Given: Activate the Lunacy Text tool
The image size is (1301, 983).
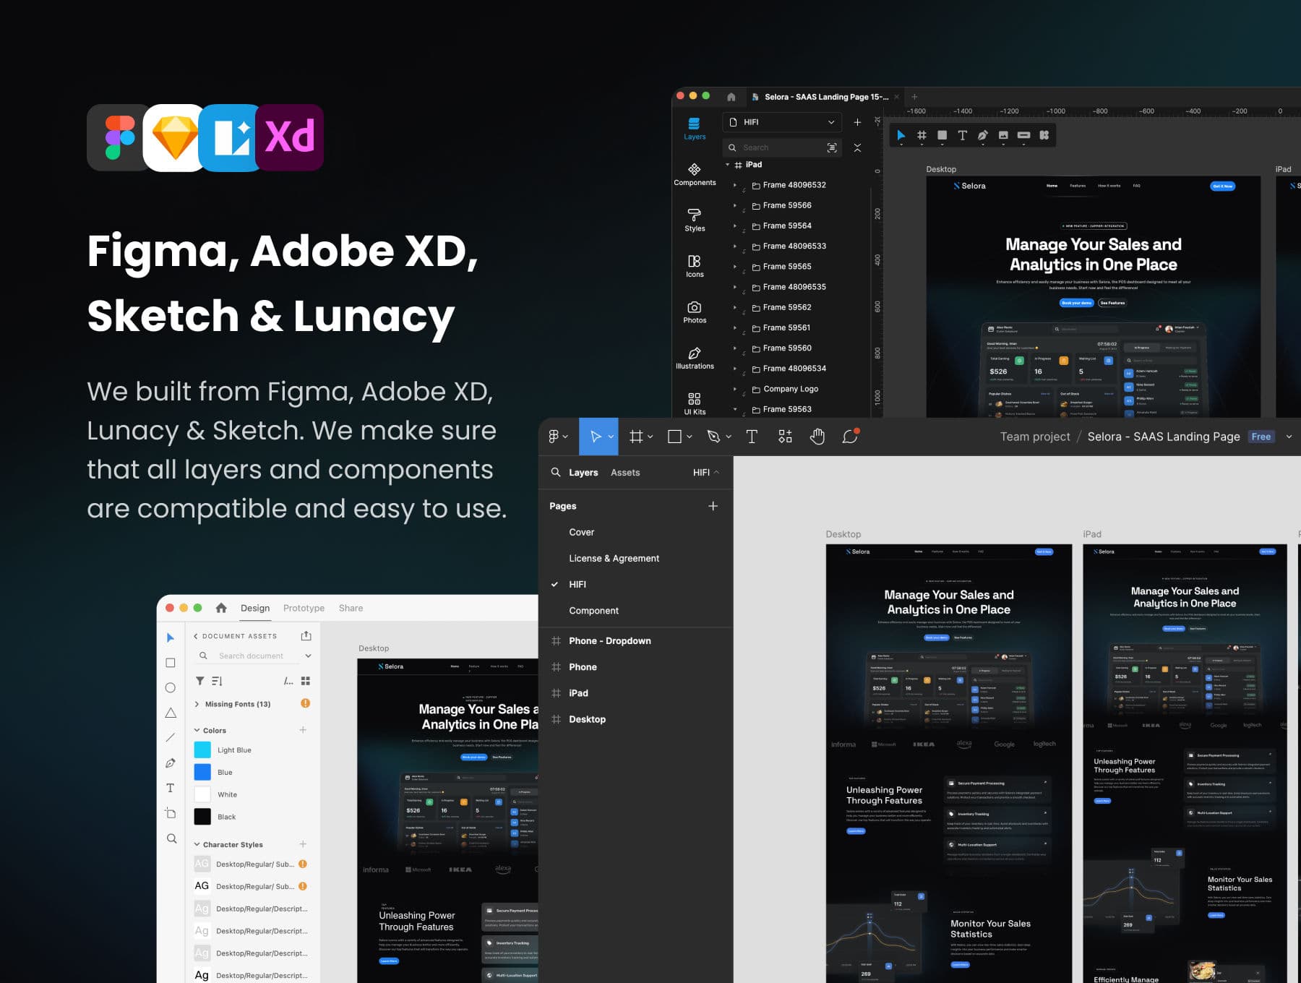Looking at the screenshot, I should click(x=962, y=135).
